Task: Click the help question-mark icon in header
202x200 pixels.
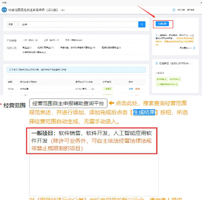Action: tap(174, 10)
